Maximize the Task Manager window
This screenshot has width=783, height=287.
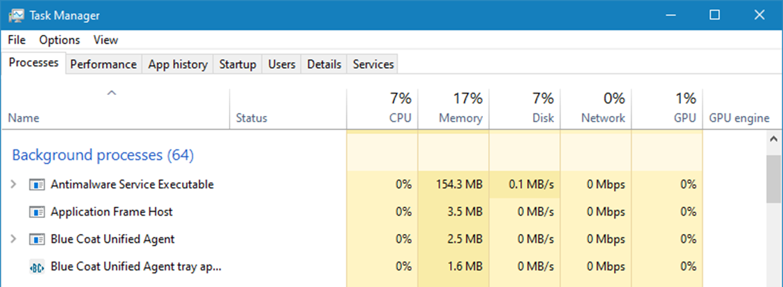(714, 15)
